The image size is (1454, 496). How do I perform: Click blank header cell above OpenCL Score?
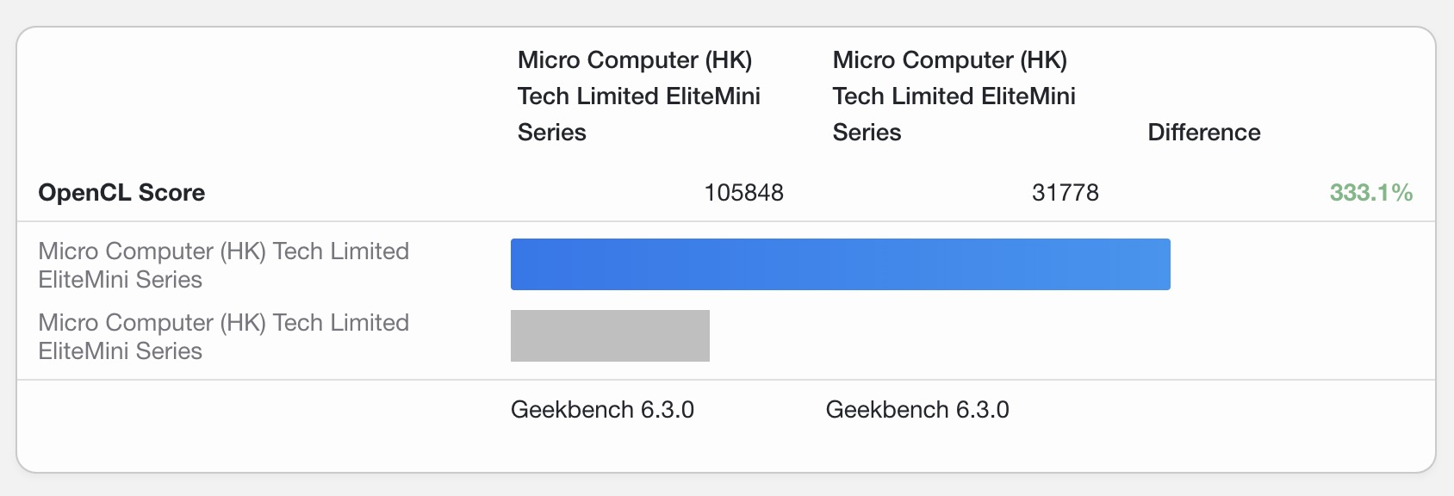[x=258, y=96]
